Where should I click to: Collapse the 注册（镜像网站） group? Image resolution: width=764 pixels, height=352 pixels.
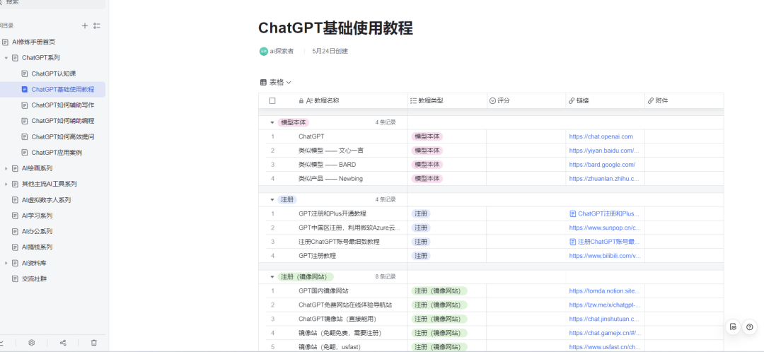[x=272, y=277]
